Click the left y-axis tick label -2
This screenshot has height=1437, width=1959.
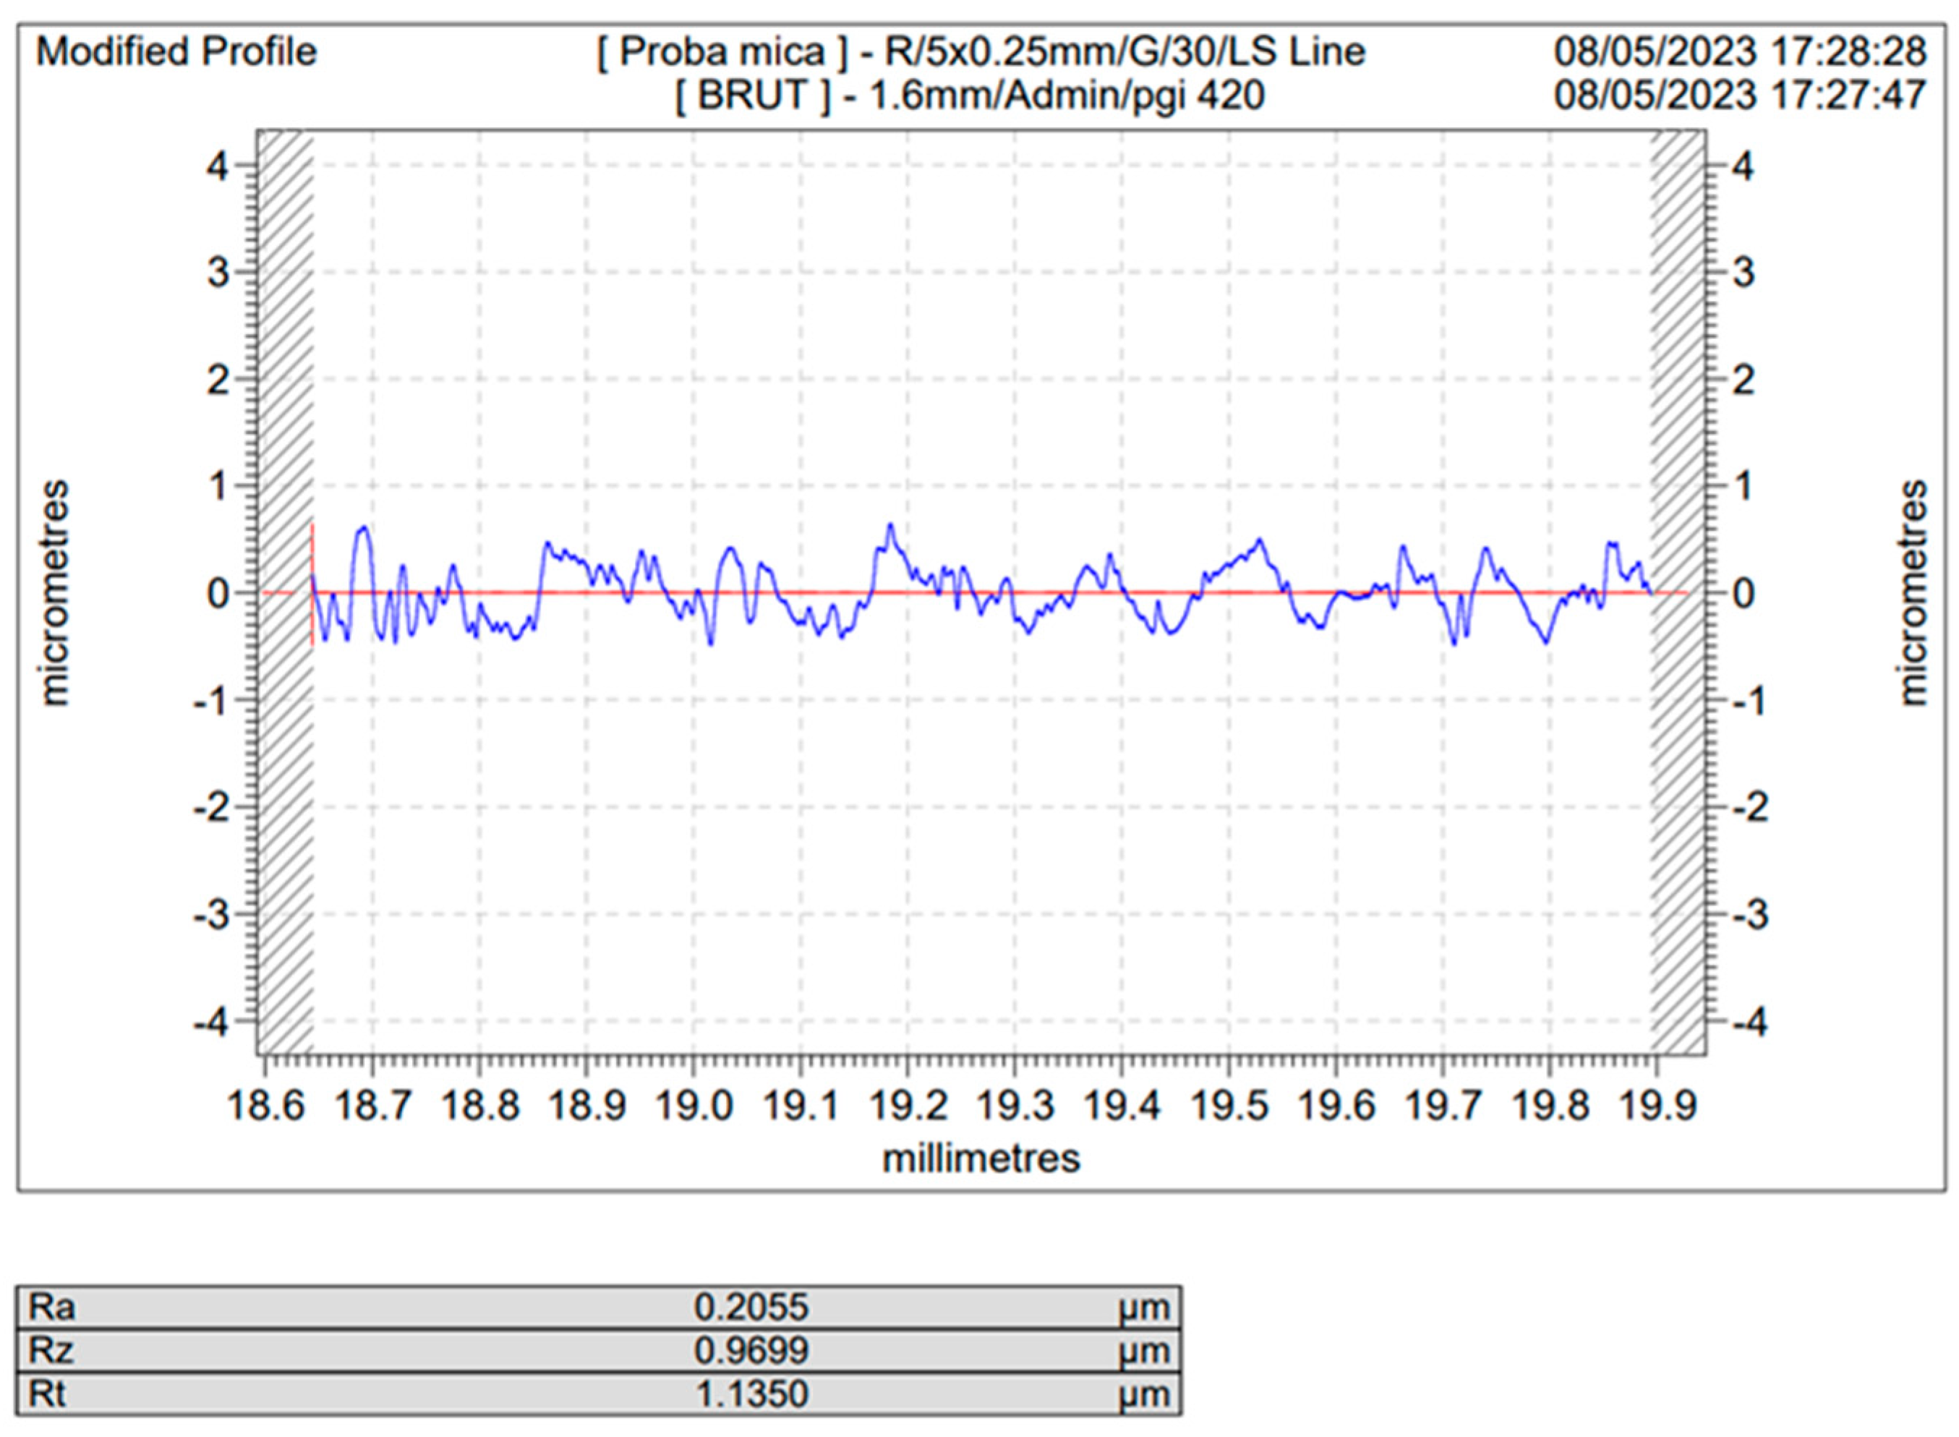pyautogui.click(x=210, y=808)
